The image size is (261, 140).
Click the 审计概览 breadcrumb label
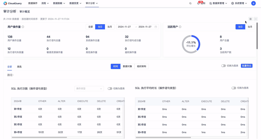click(25, 12)
